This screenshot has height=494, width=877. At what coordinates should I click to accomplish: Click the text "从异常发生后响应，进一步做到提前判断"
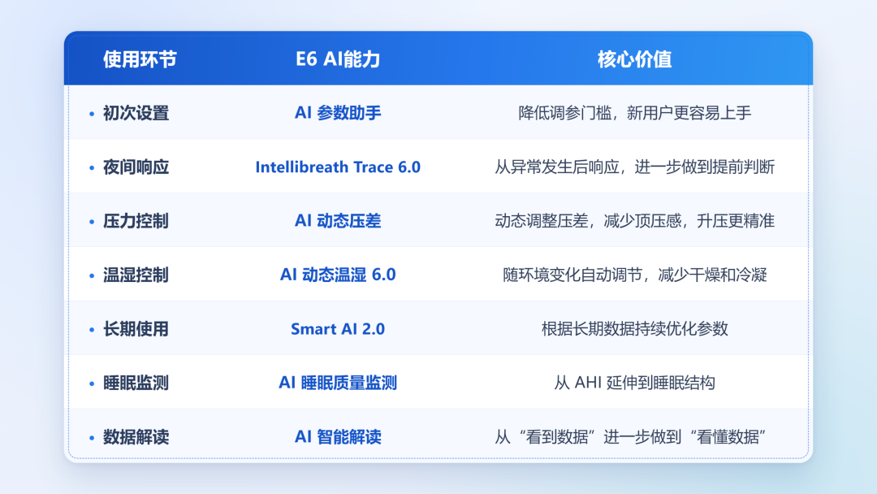634,167
